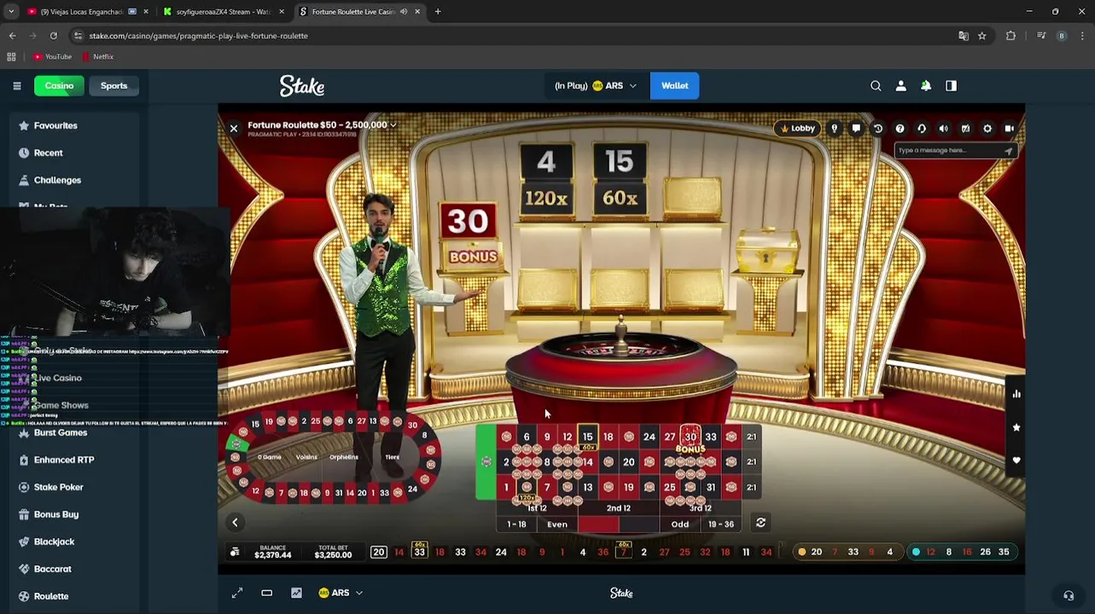Open game settings gear icon
Screen dimensions: 1095x614
click(987, 129)
